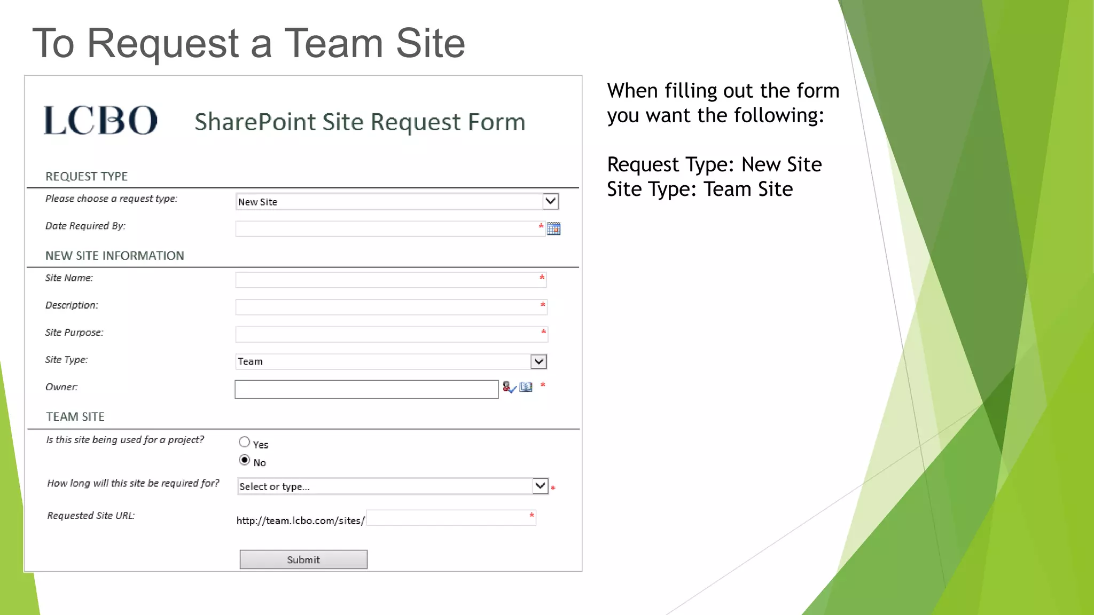Click the 'Request Type: New Site' slide text
Screen dimensions: 1094x615
coord(714,164)
